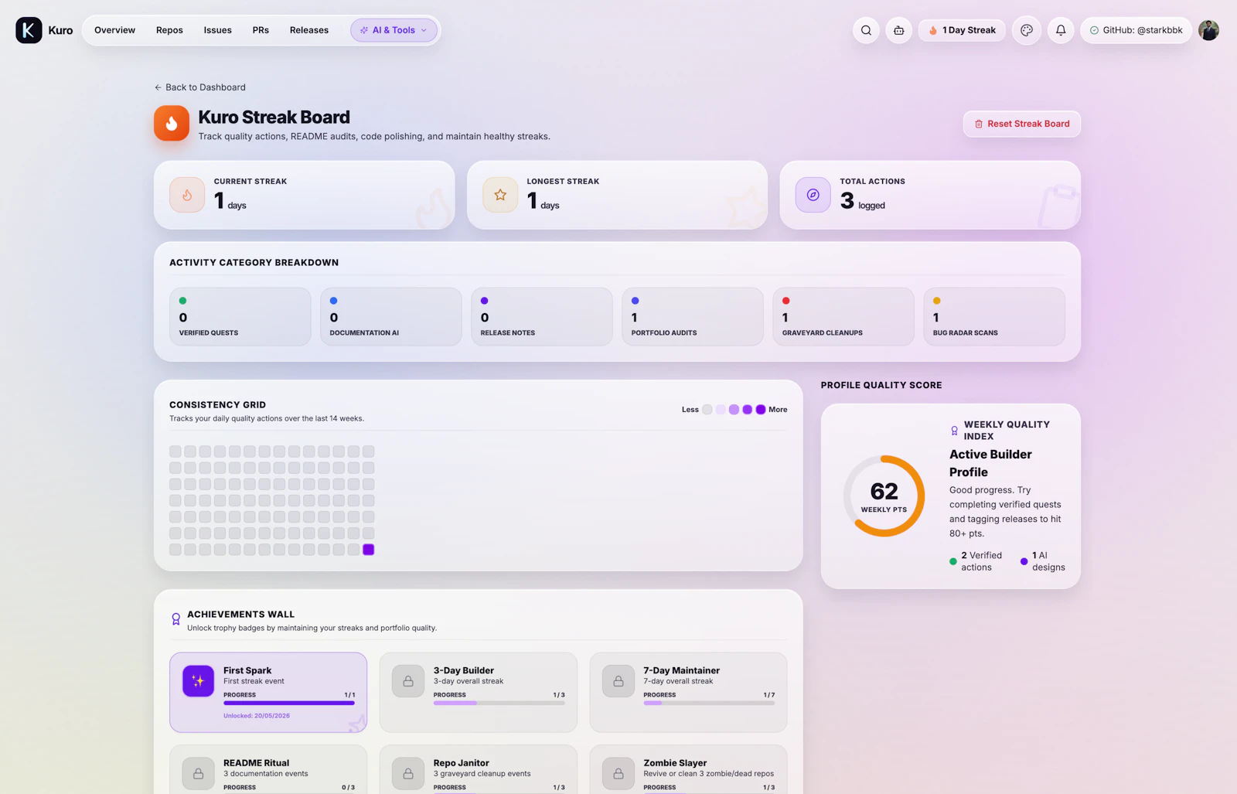This screenshot has height=794, width=1237.
Task: Go to the Overview tab
Action: click(114, 30)
